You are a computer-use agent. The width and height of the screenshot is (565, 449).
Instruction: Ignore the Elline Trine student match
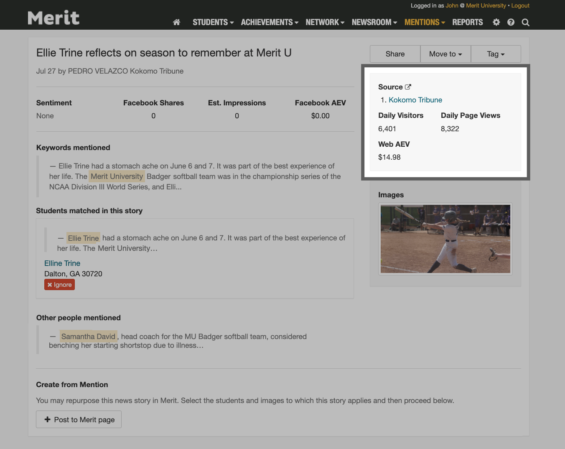click(59, 285)
